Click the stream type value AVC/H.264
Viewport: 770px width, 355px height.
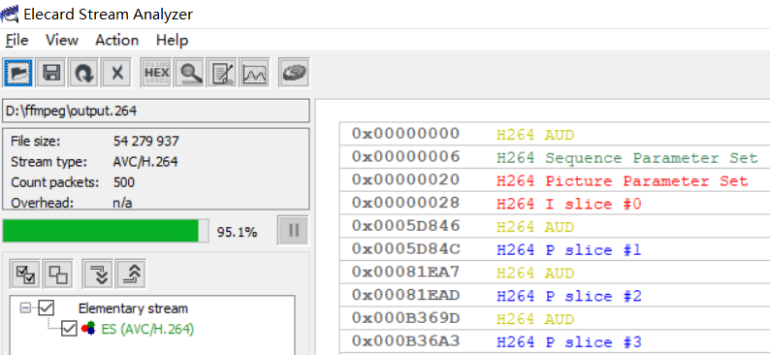pyautogui.click(x=145, y=162)
